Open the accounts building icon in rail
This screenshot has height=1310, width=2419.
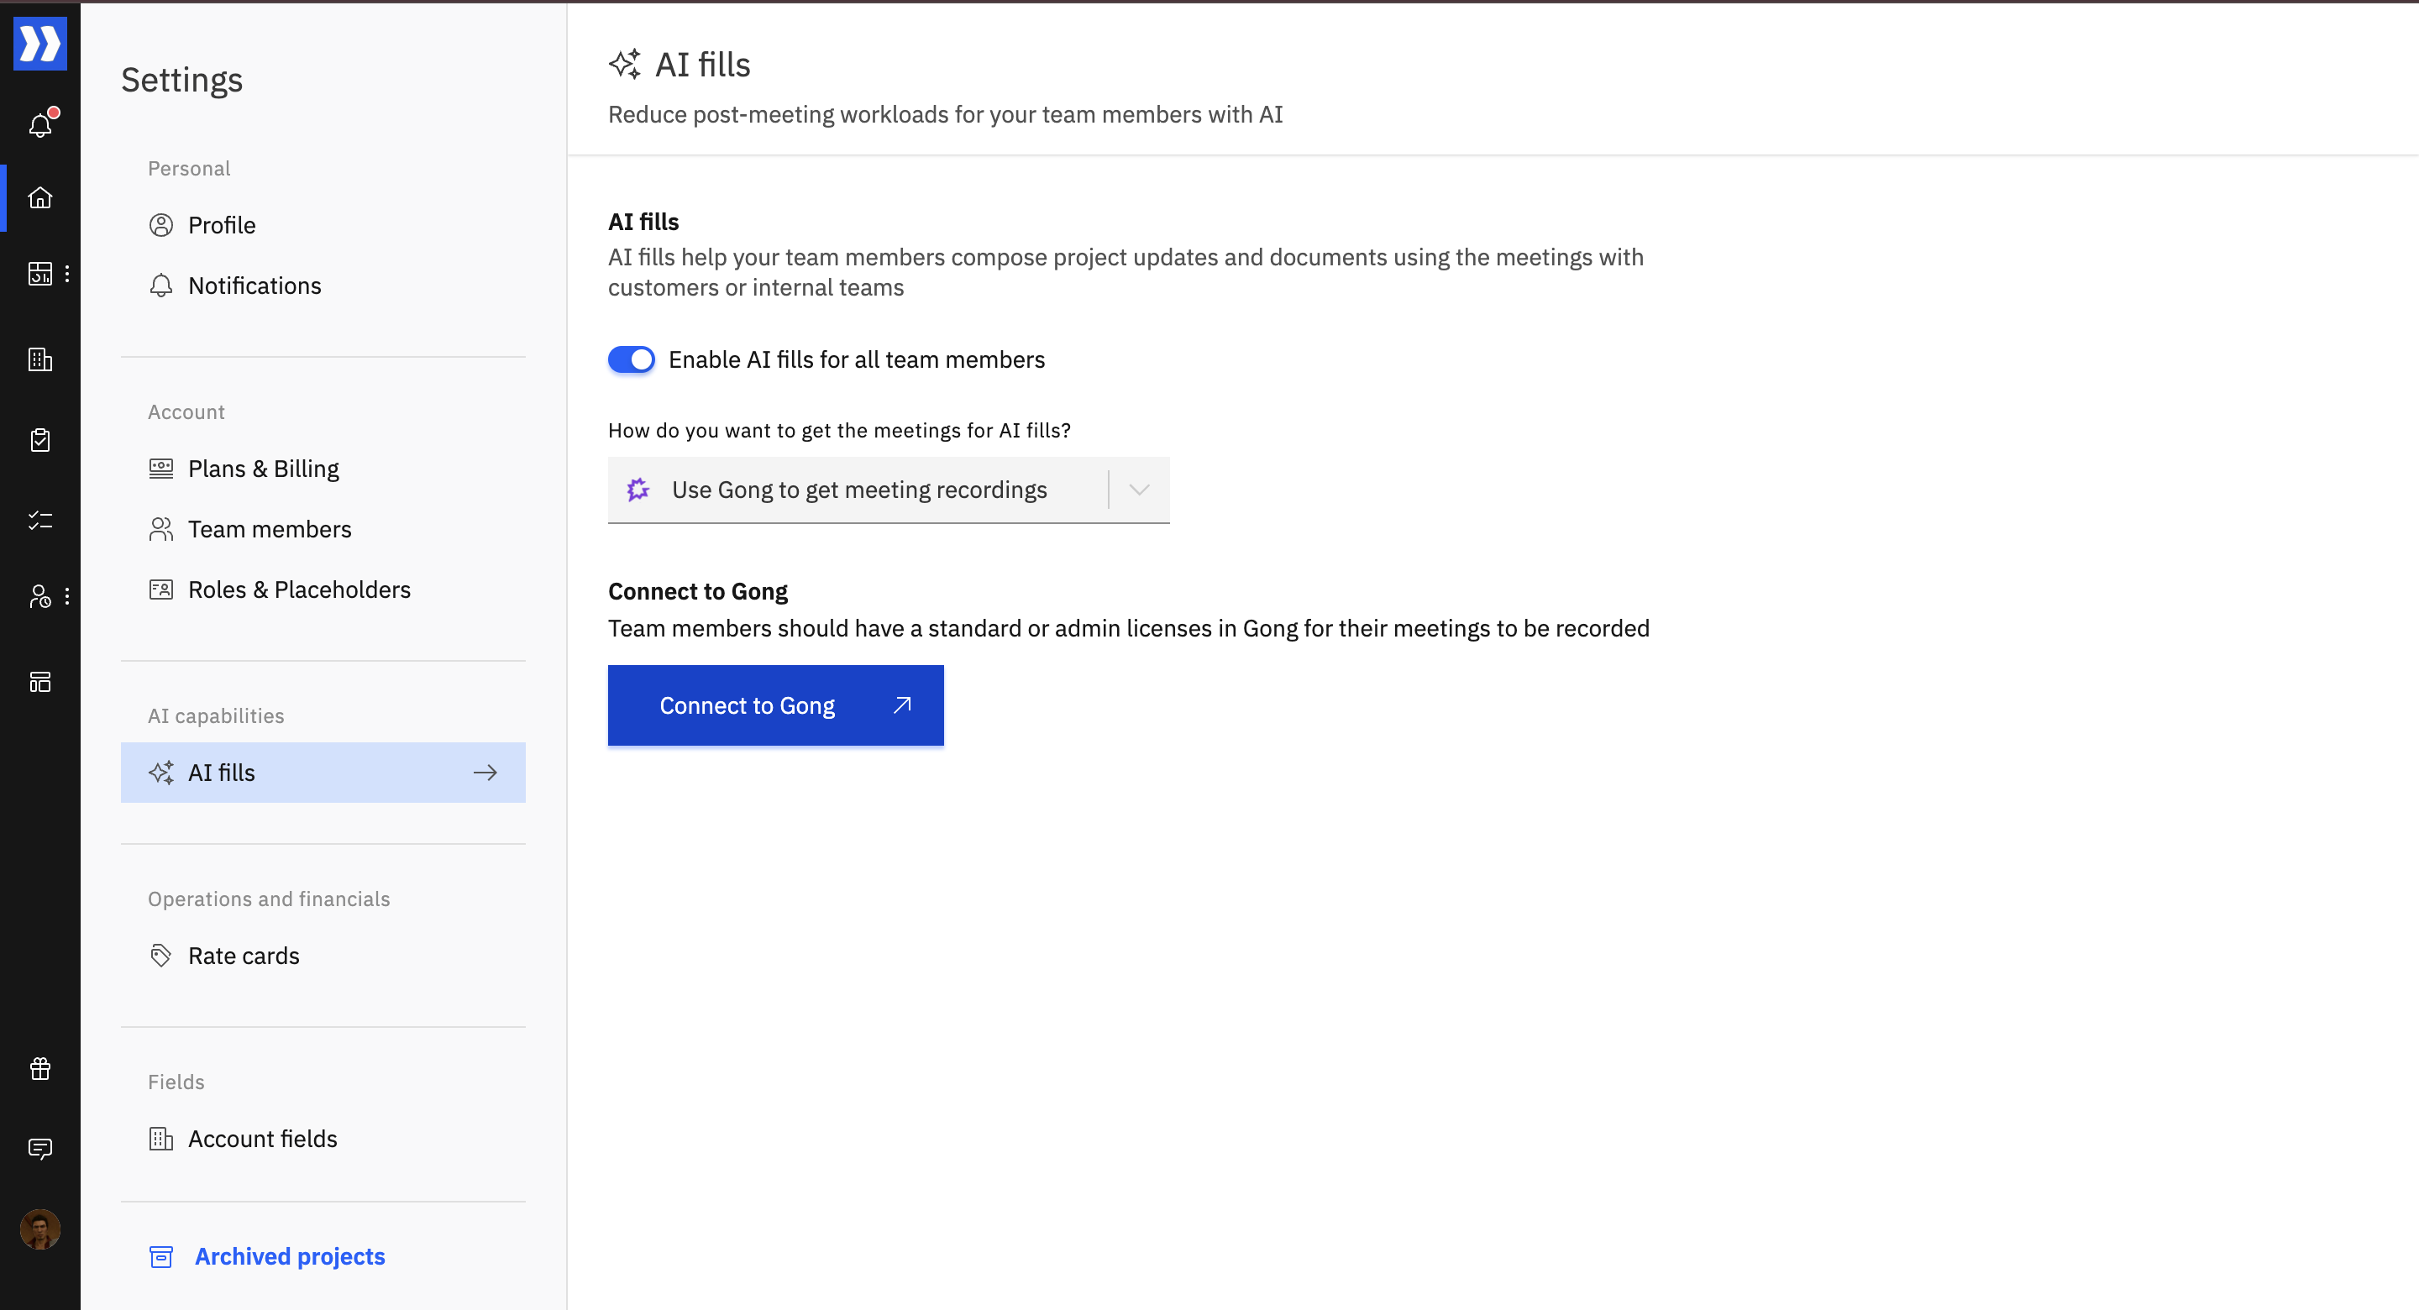click(x=40, y=359)
